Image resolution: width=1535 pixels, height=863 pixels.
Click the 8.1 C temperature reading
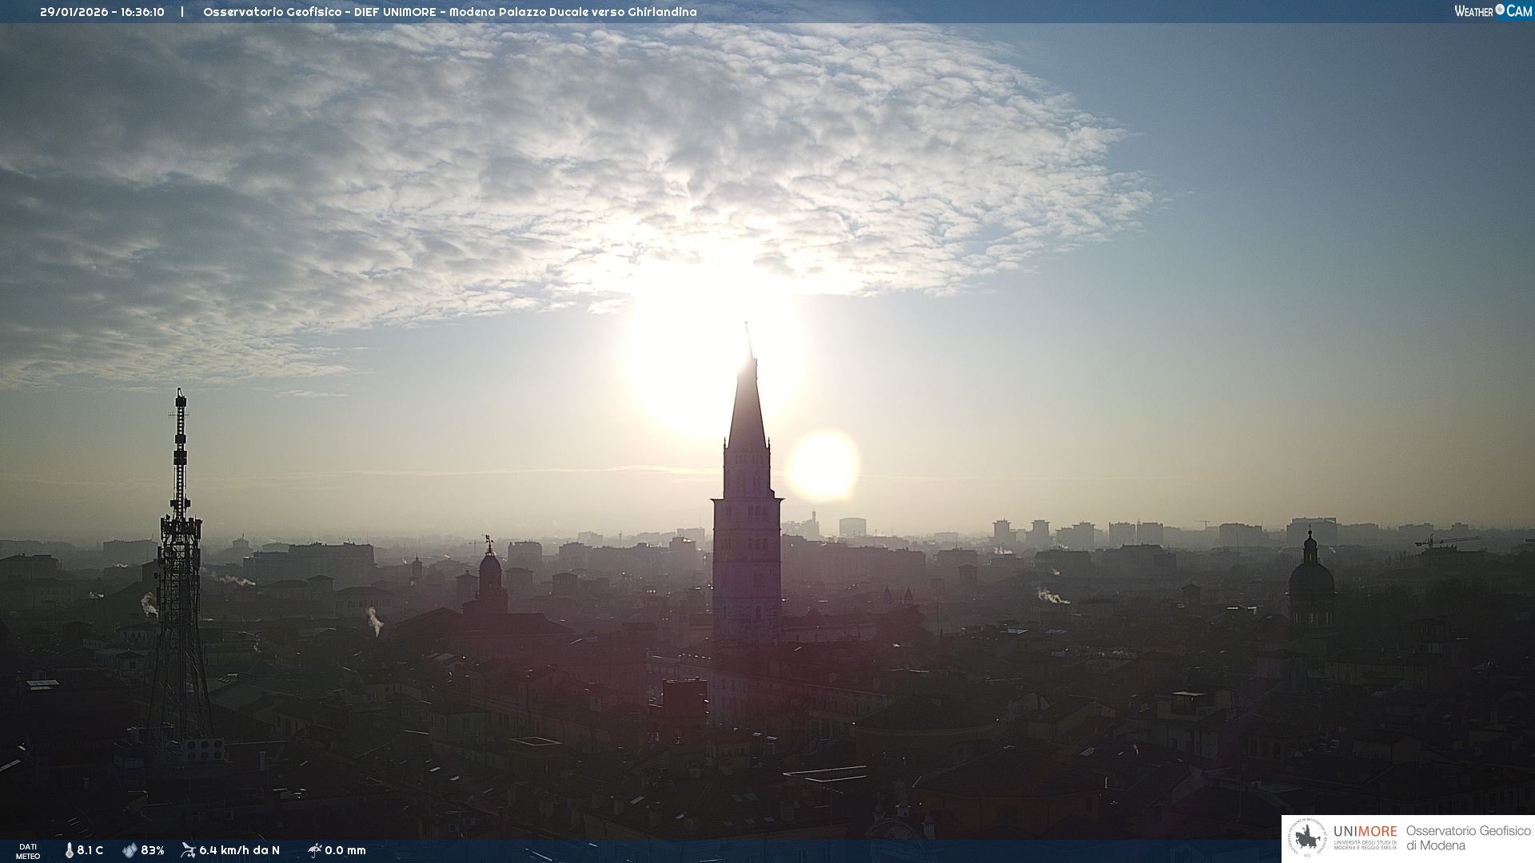coord(90,850)
